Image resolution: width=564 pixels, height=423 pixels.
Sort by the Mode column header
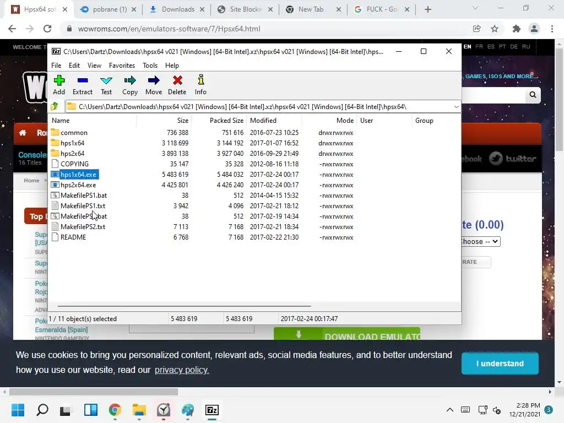click(x=329, y=121)
